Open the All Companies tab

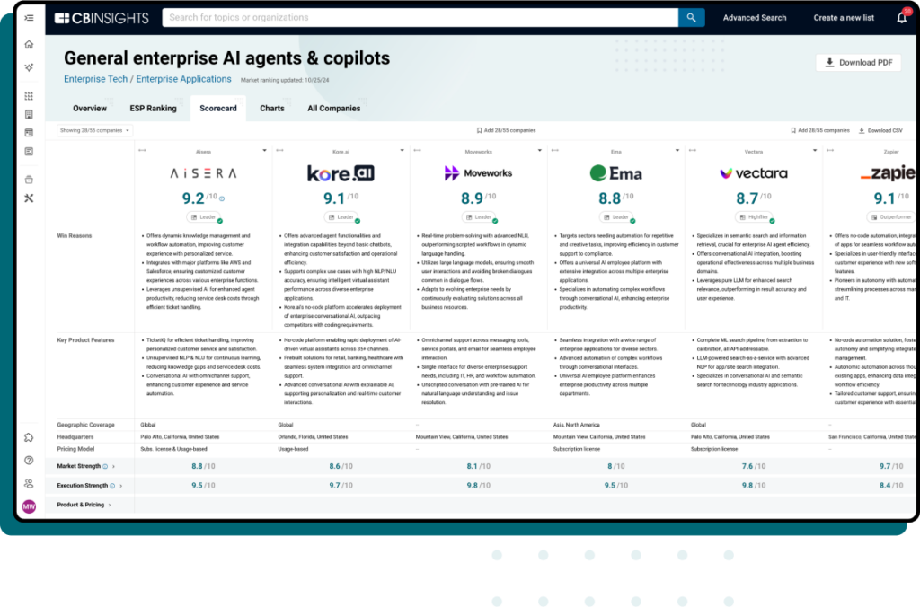(333, 109)
